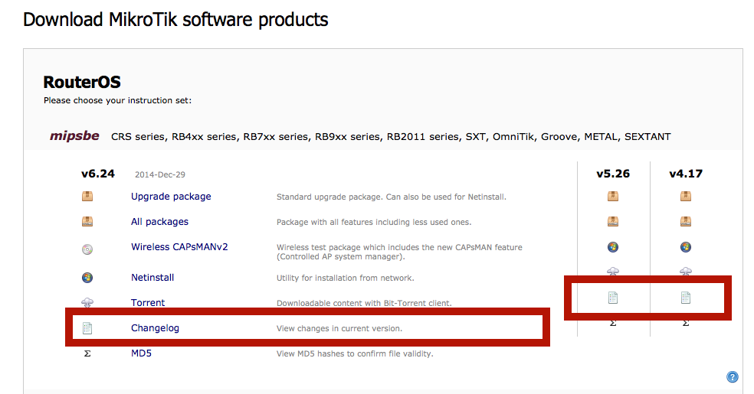Viewport: 754px width, 394px height.
Task: Click the v4.17 torrent cloud icon
Action: coord(686,271)
